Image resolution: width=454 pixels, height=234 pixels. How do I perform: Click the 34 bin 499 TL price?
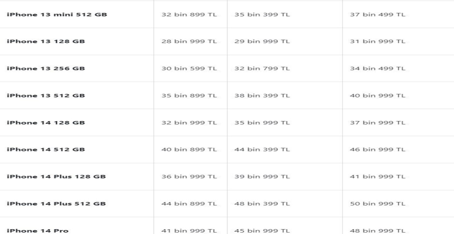[377, 69]
